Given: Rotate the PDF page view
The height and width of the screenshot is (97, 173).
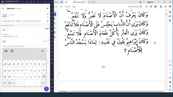Looking at the screenshot, I should 170,78.
